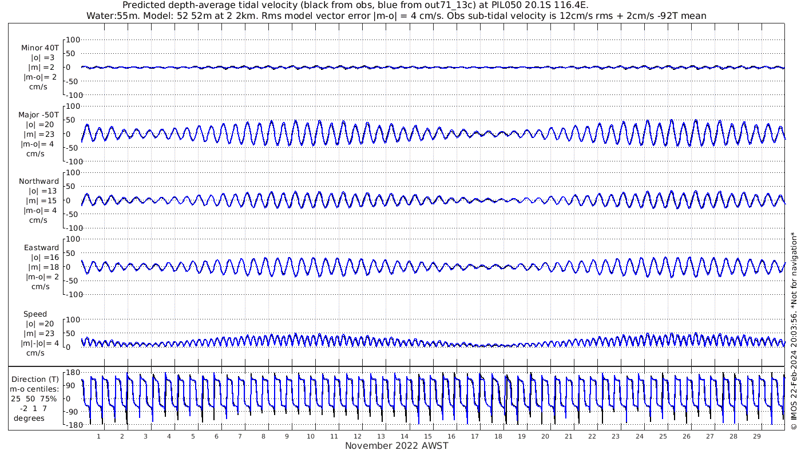Click "|m|-|o|= 4" under Speed

click(40, 343)
